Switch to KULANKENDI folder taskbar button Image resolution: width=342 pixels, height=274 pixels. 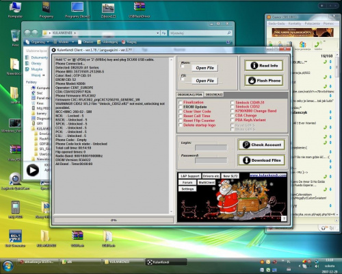tap(123, 262)
